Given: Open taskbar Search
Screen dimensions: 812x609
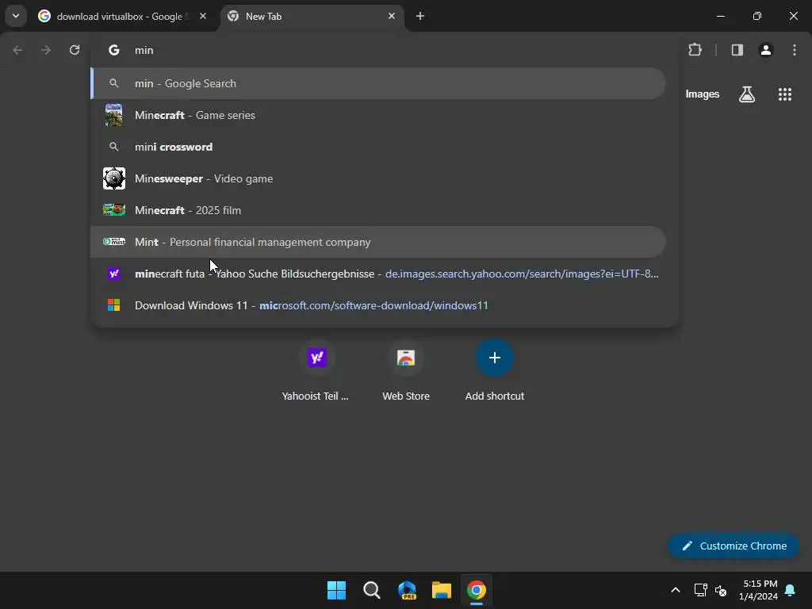Looking at the screenshot, I should coord(372,590).
